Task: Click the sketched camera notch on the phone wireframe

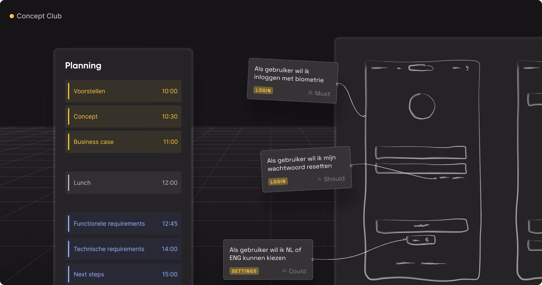Action: (x=421, y=68)
